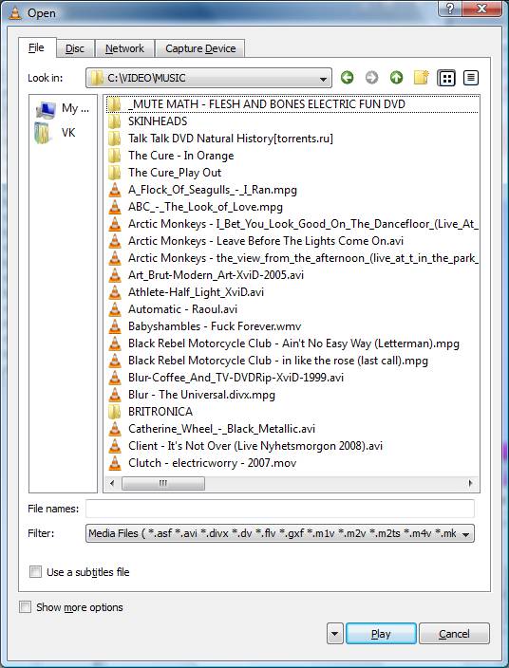Click the scroll right arrow of file list

[470, 483]
